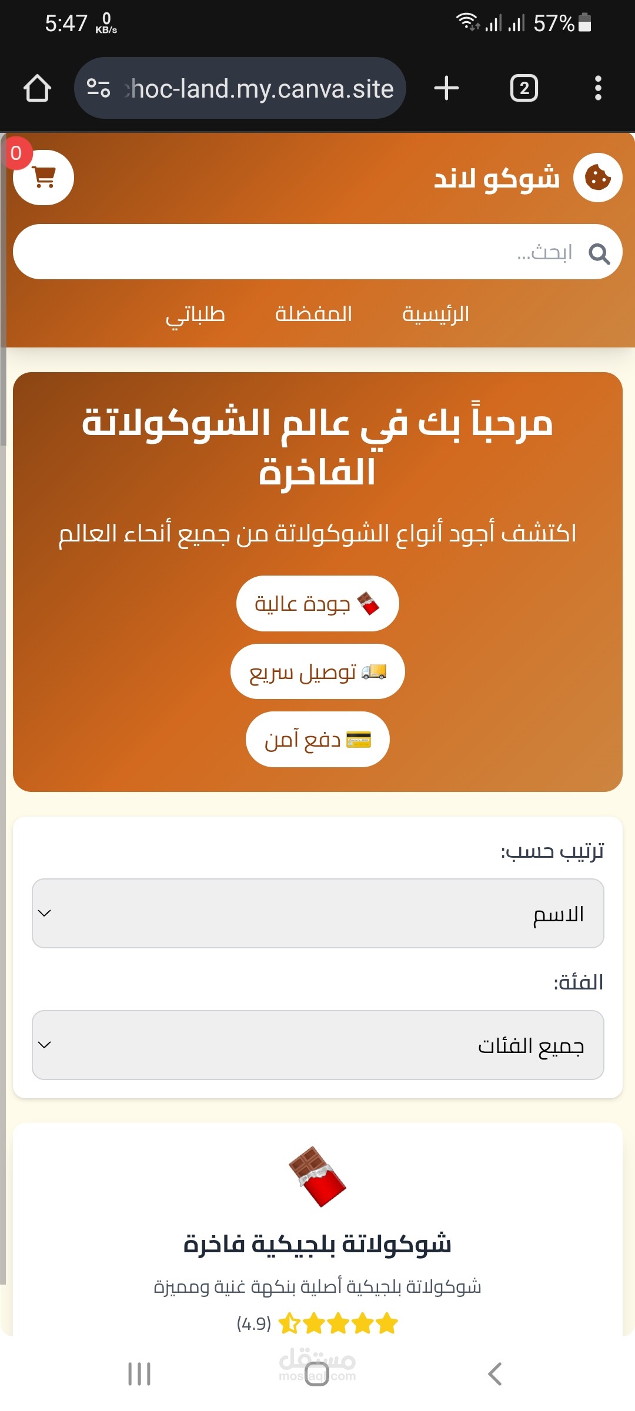Expand the category dropdown جميع الفئات
The width and height of the screenshot is (635, 1411).
[x=317, y=1045]
